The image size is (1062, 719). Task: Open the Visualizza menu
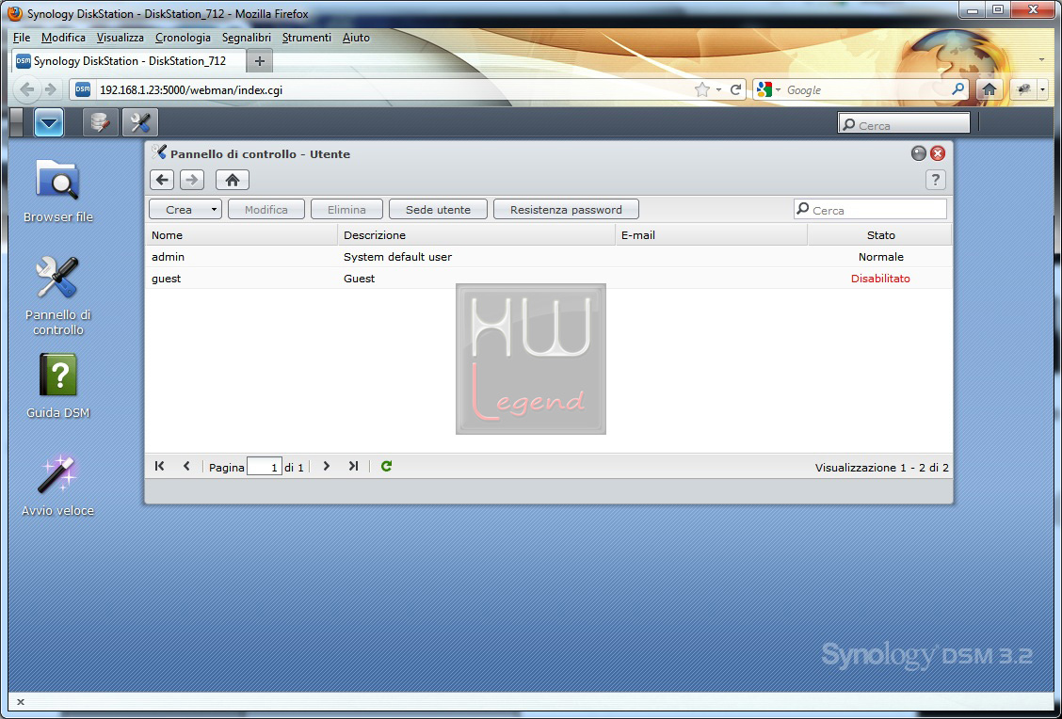tap(120, 38)
